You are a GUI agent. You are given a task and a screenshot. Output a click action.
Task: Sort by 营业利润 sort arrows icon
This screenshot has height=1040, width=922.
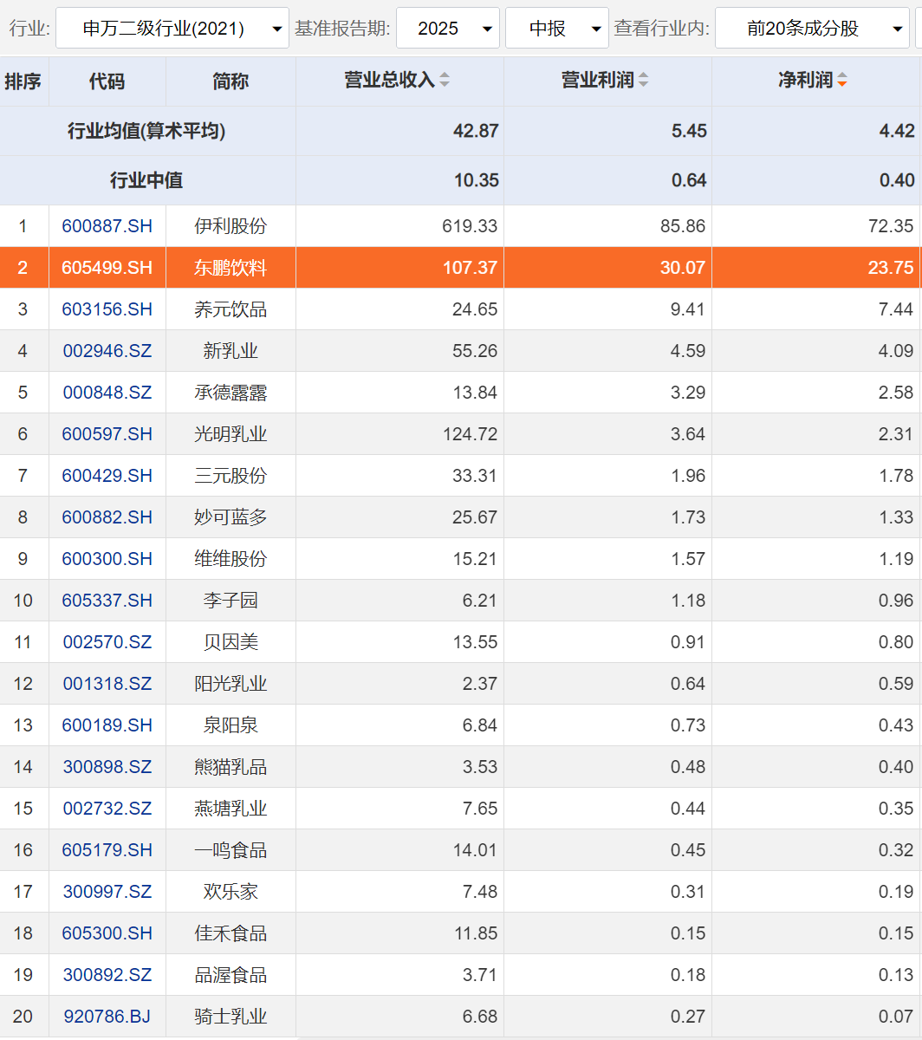pos(643,81)
